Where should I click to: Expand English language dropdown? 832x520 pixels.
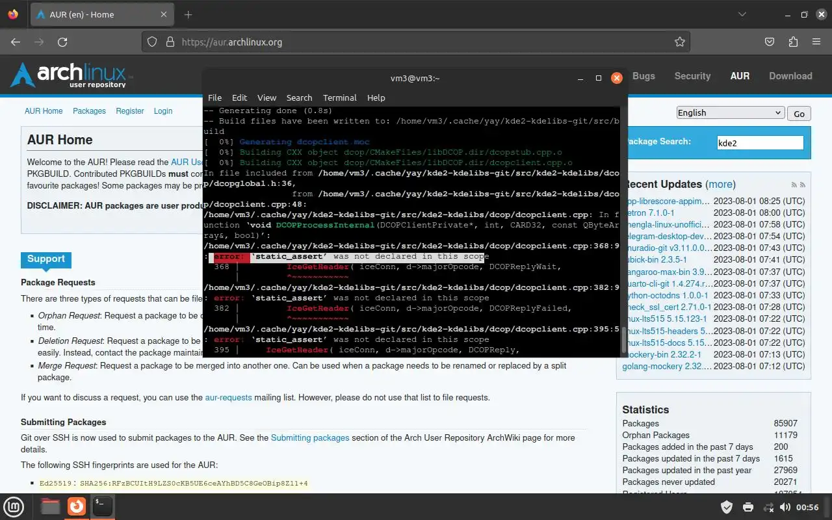tap(730, 112)
